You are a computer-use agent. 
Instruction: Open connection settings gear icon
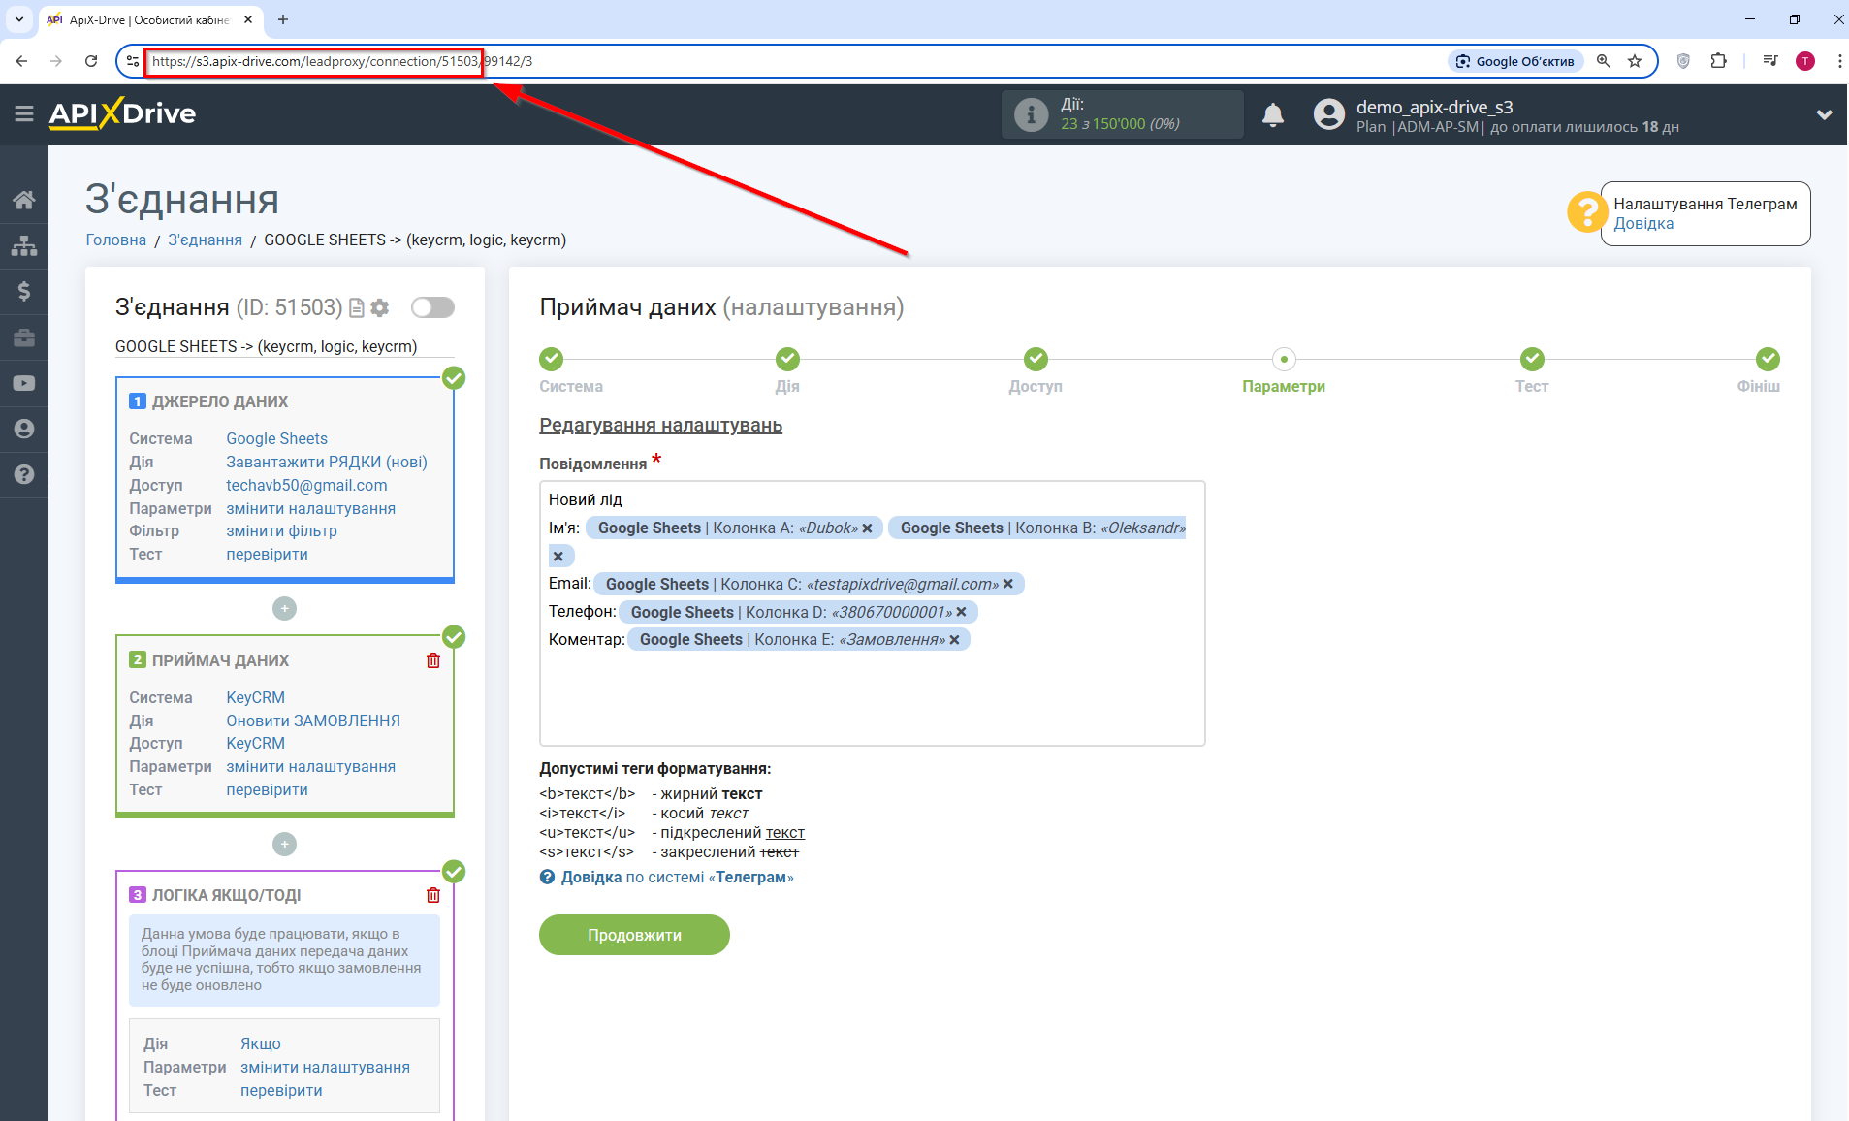[380, 307]
